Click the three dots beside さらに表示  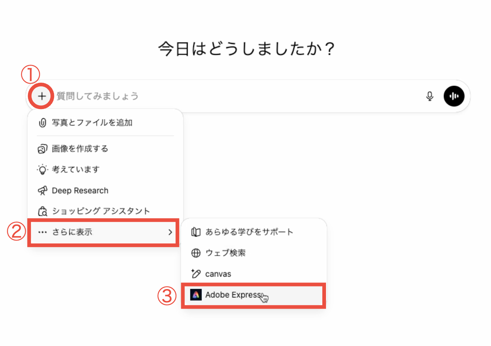pos(43,232)
